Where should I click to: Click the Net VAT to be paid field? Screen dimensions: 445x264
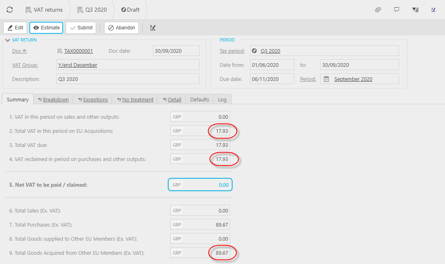[x=200, y=185]
